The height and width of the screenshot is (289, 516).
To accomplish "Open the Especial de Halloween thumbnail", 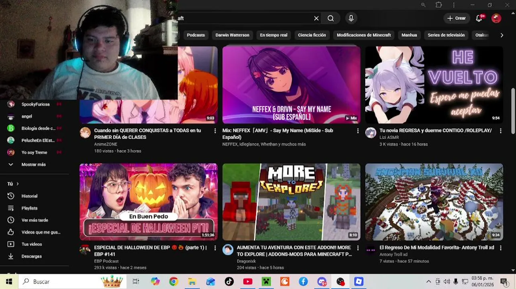I will pos(149,202).
